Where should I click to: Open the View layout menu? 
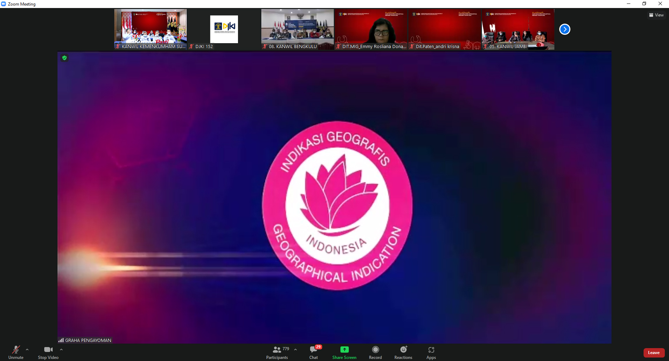[x=656, y=15]
